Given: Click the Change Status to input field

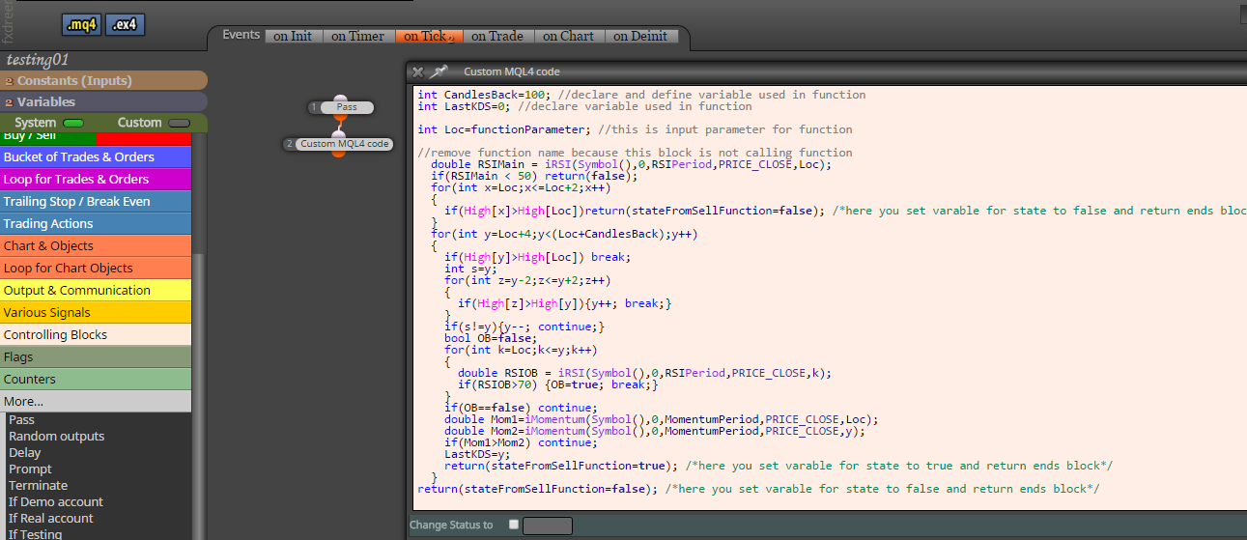Looking at the screenshot, I should (x=548, y=526).
